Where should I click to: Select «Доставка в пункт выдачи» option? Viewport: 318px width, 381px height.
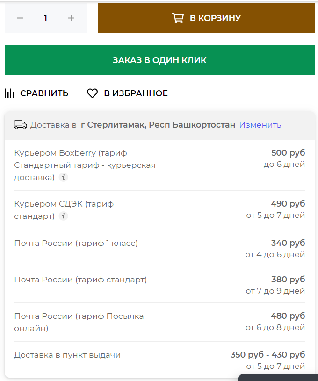point(159,360)
